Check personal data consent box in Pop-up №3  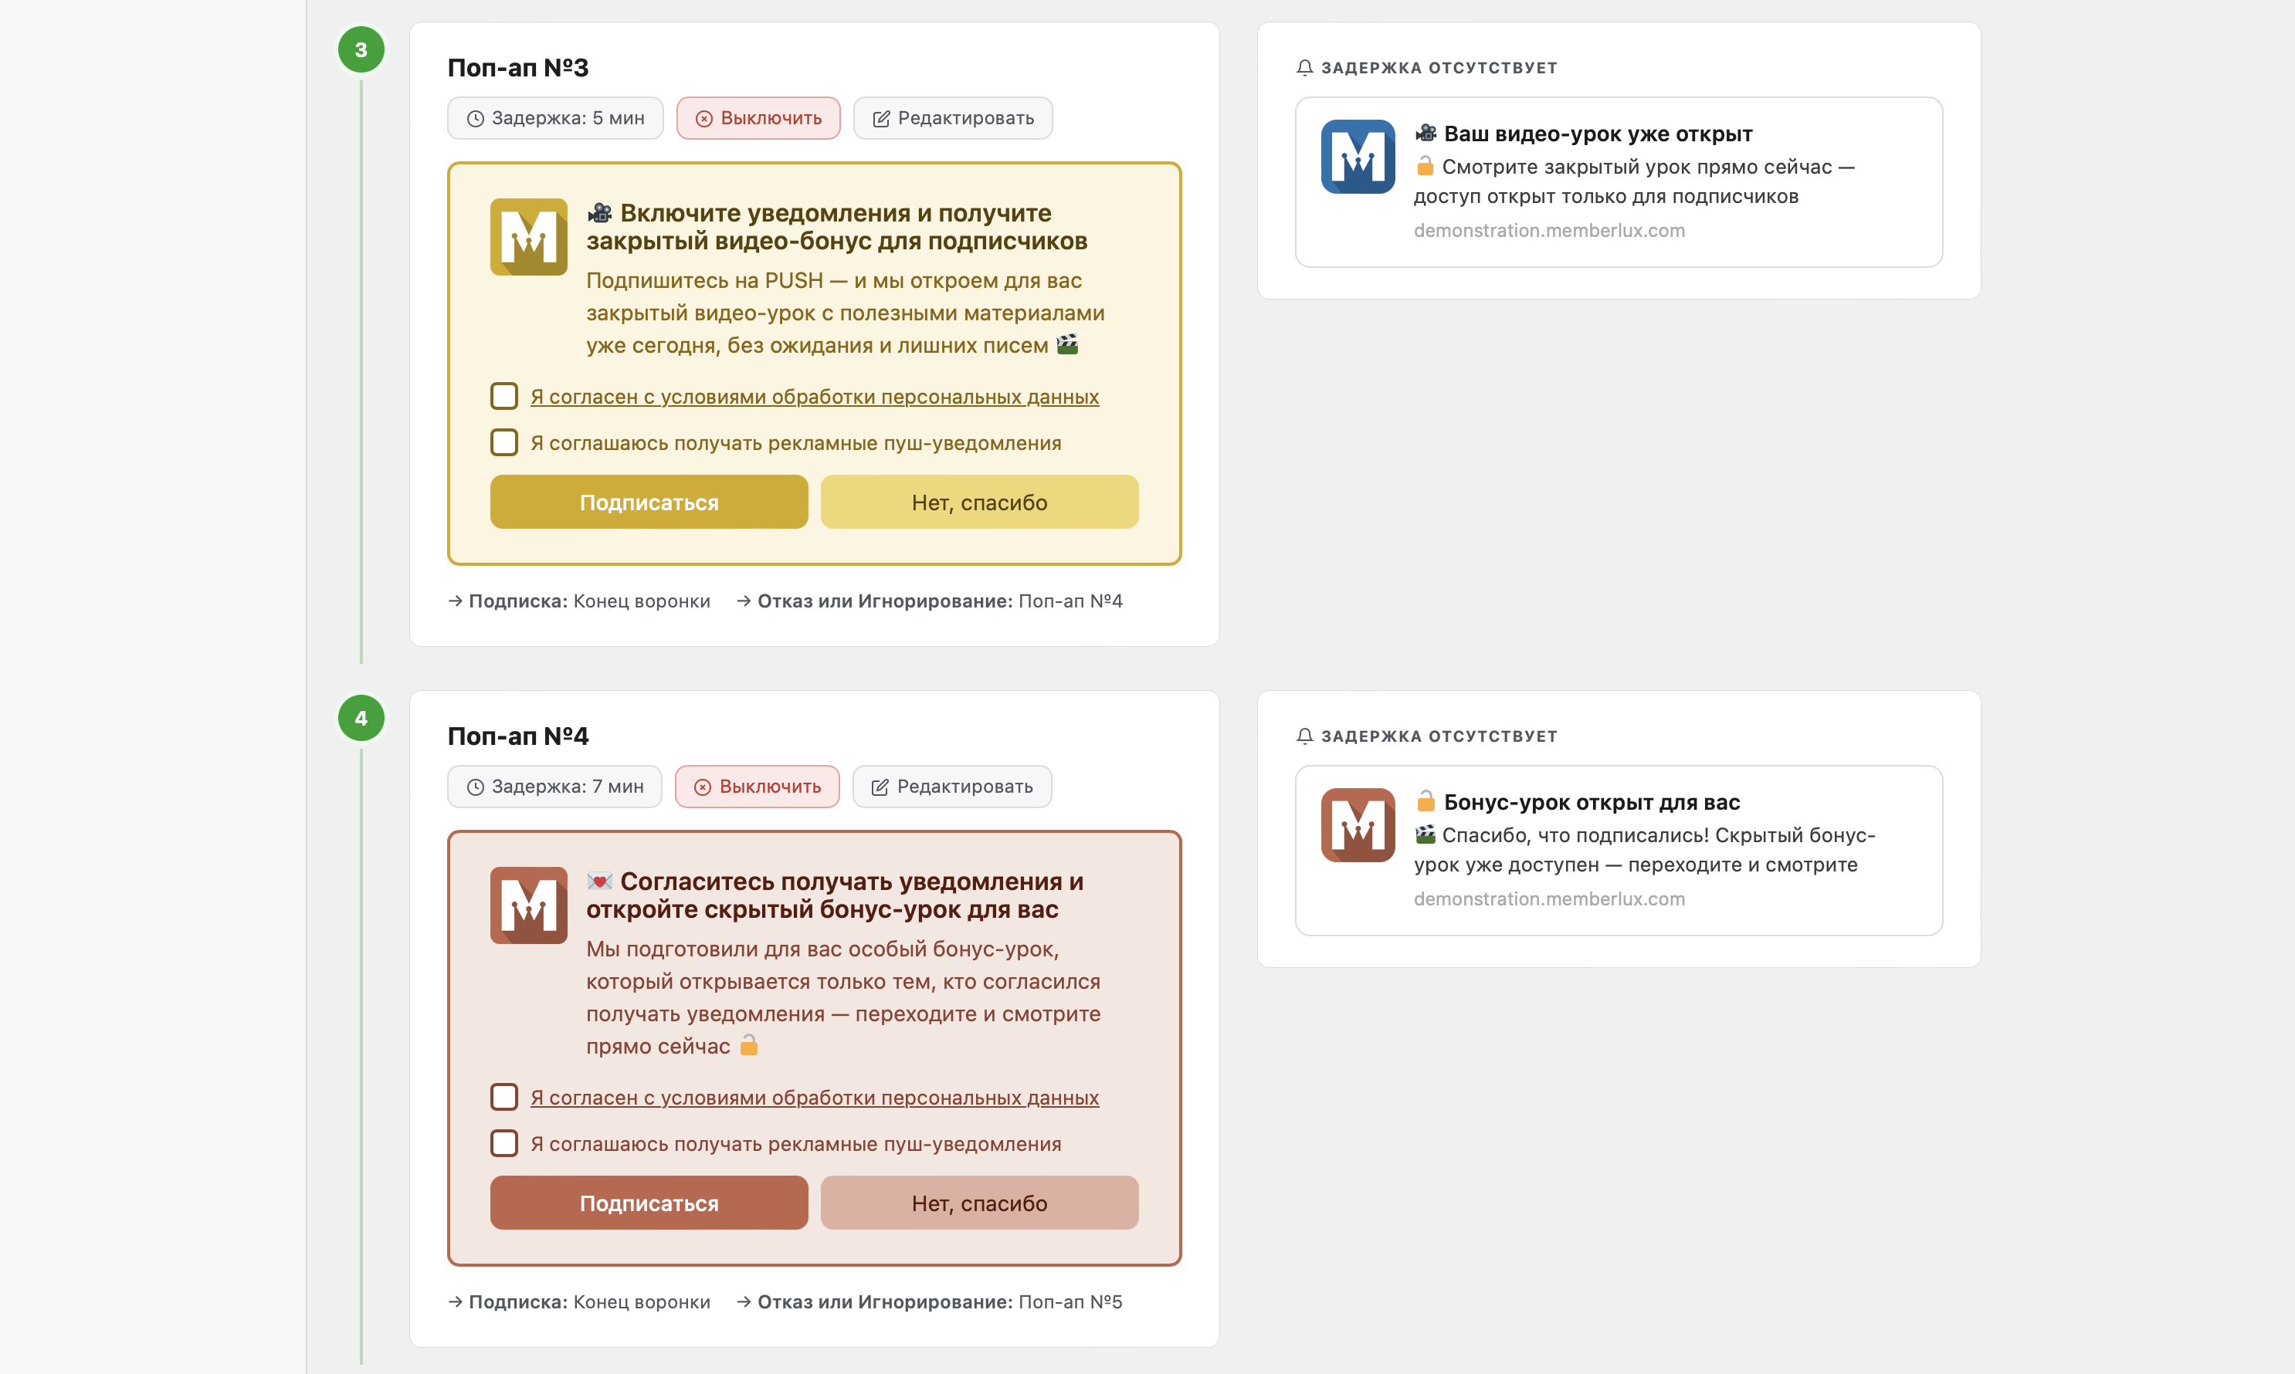pos(503,396)
